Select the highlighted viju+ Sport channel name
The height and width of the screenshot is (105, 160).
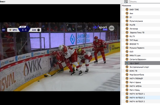coord(134,63)
